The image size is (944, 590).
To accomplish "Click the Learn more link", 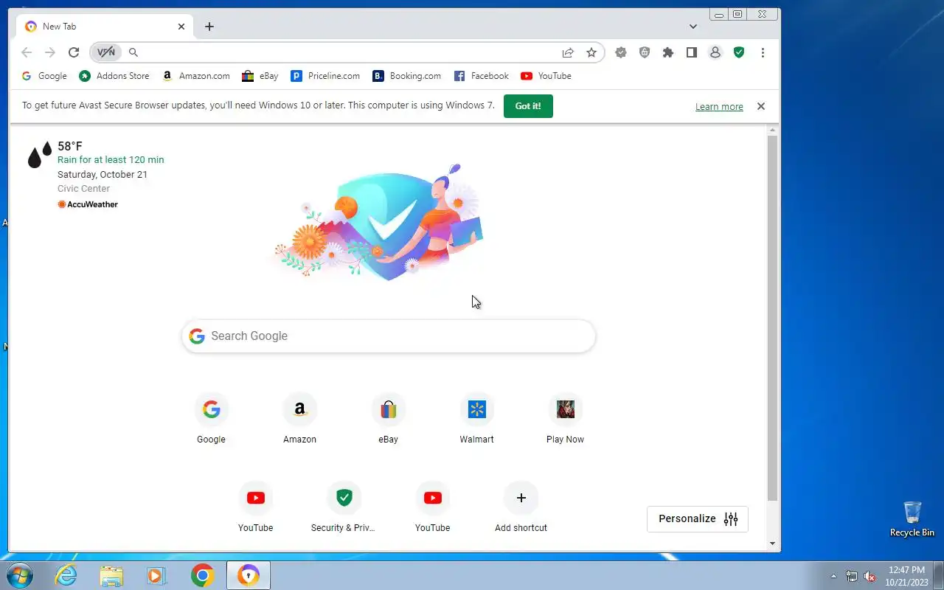I will point(719,107).
